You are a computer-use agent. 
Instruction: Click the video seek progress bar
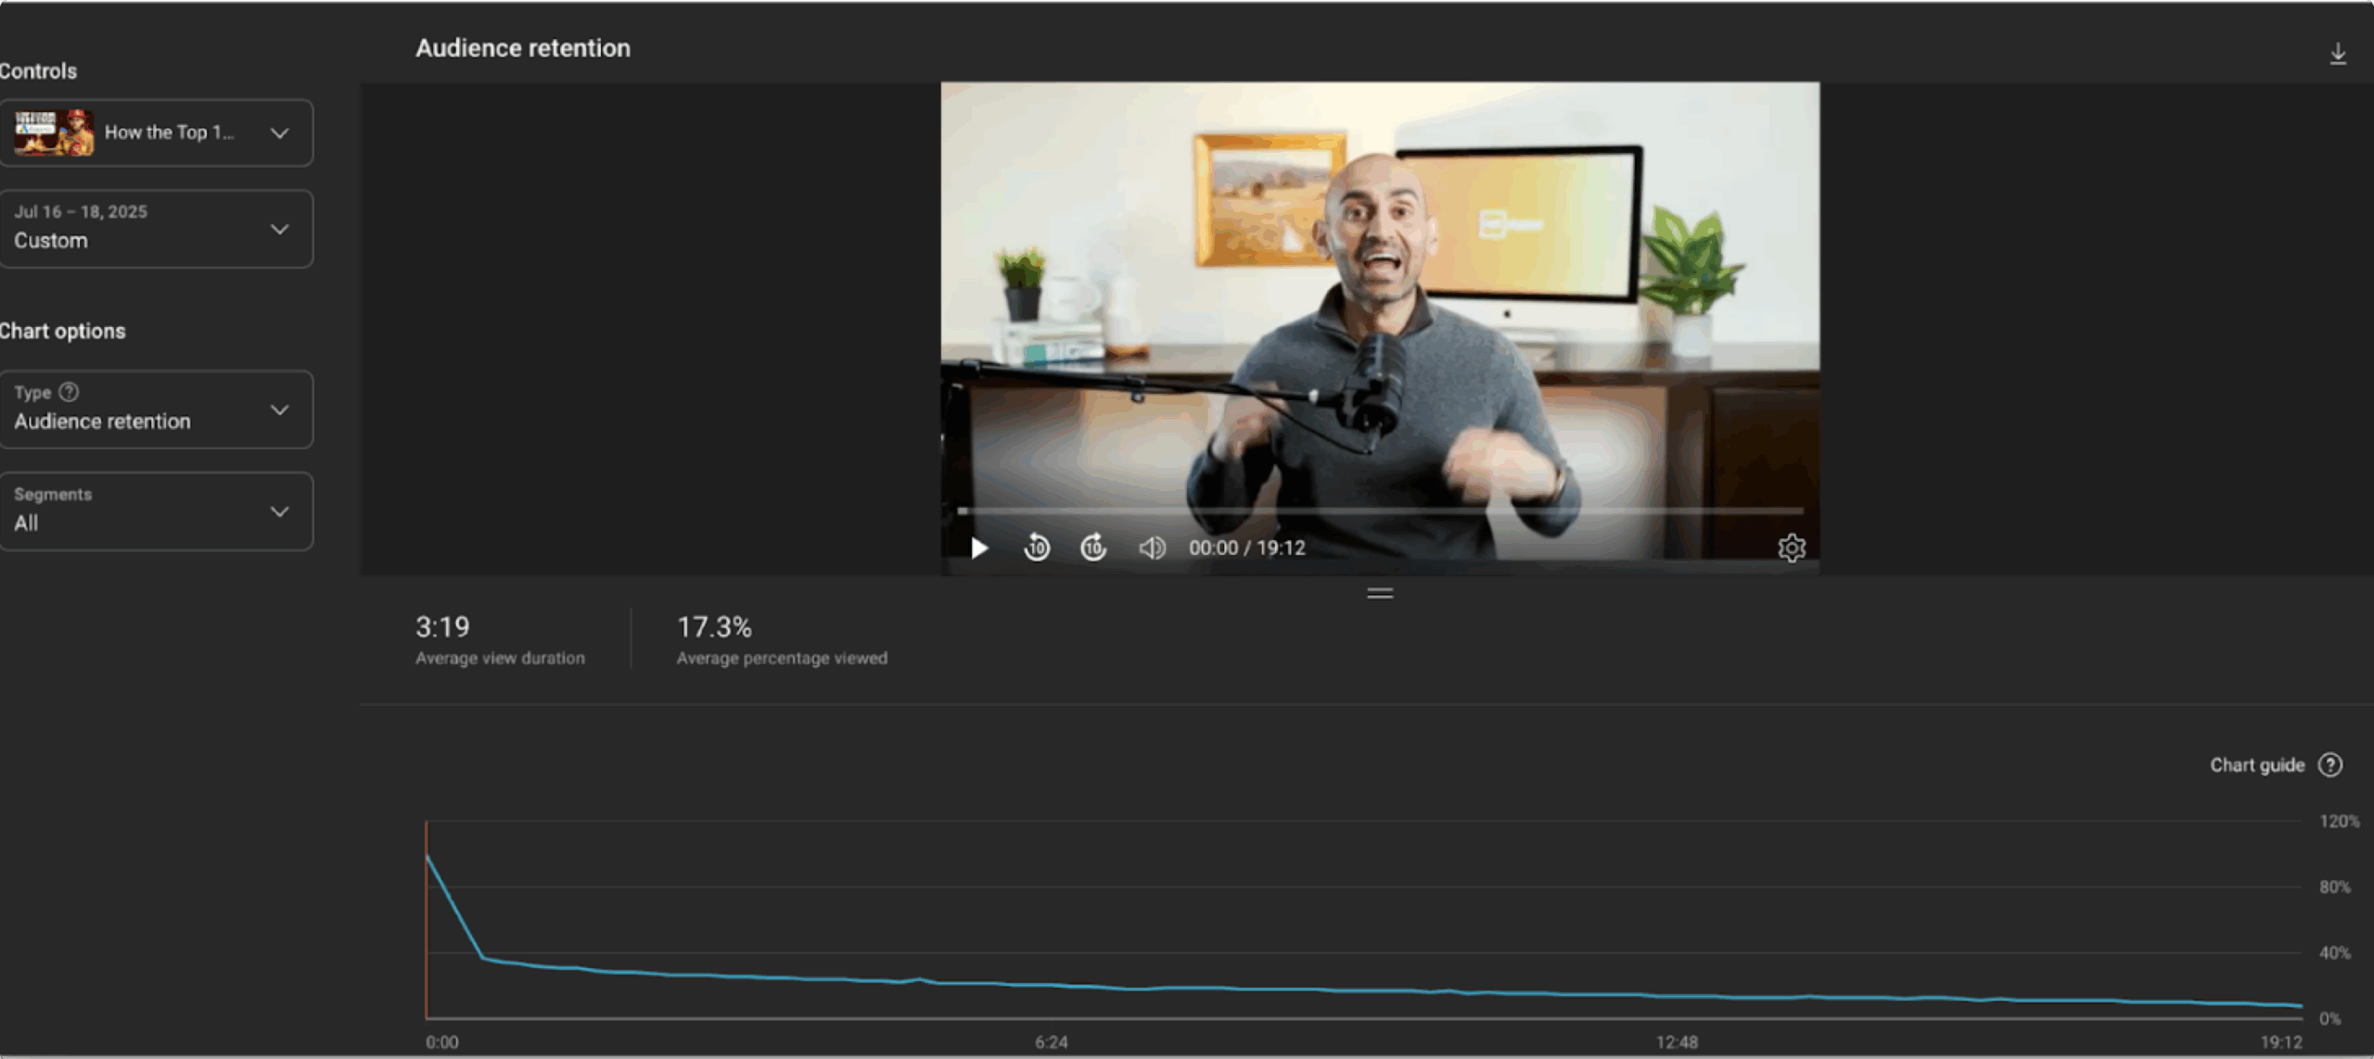click(1380, 511)
